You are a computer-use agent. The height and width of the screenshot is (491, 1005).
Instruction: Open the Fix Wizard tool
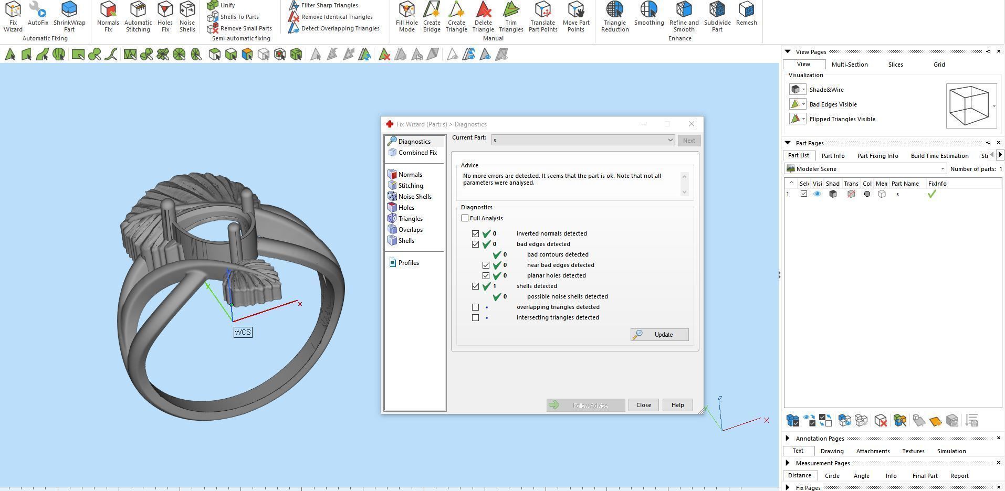coord(13,16)
